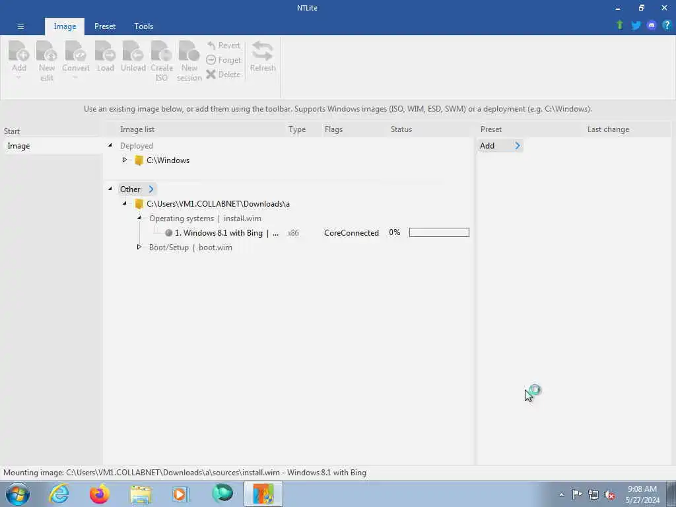Open the Convert dropdown arrow
Screen dimensions: 676x507
click(x=75, y=78)
